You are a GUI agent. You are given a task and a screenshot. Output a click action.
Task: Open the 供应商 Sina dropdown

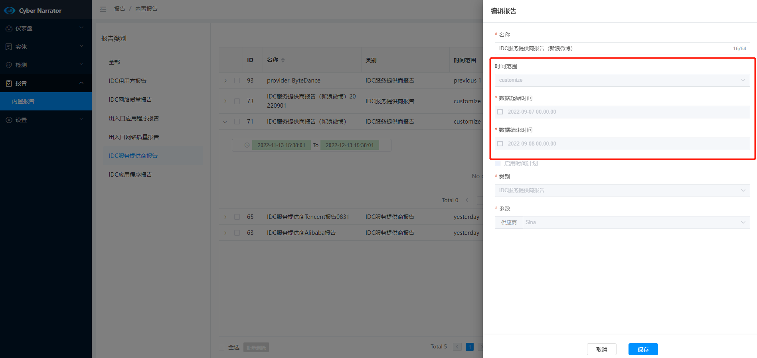pos(636,222)
